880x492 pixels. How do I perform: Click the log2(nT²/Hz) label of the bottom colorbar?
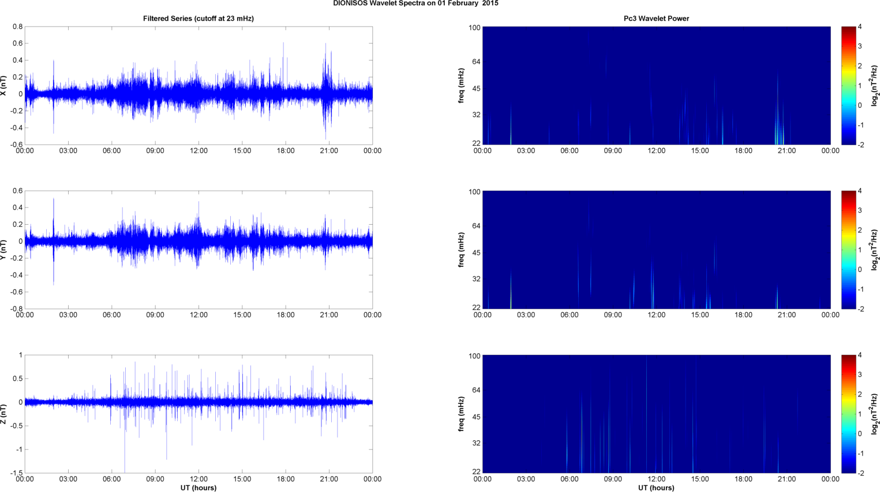tap(874, 414)
